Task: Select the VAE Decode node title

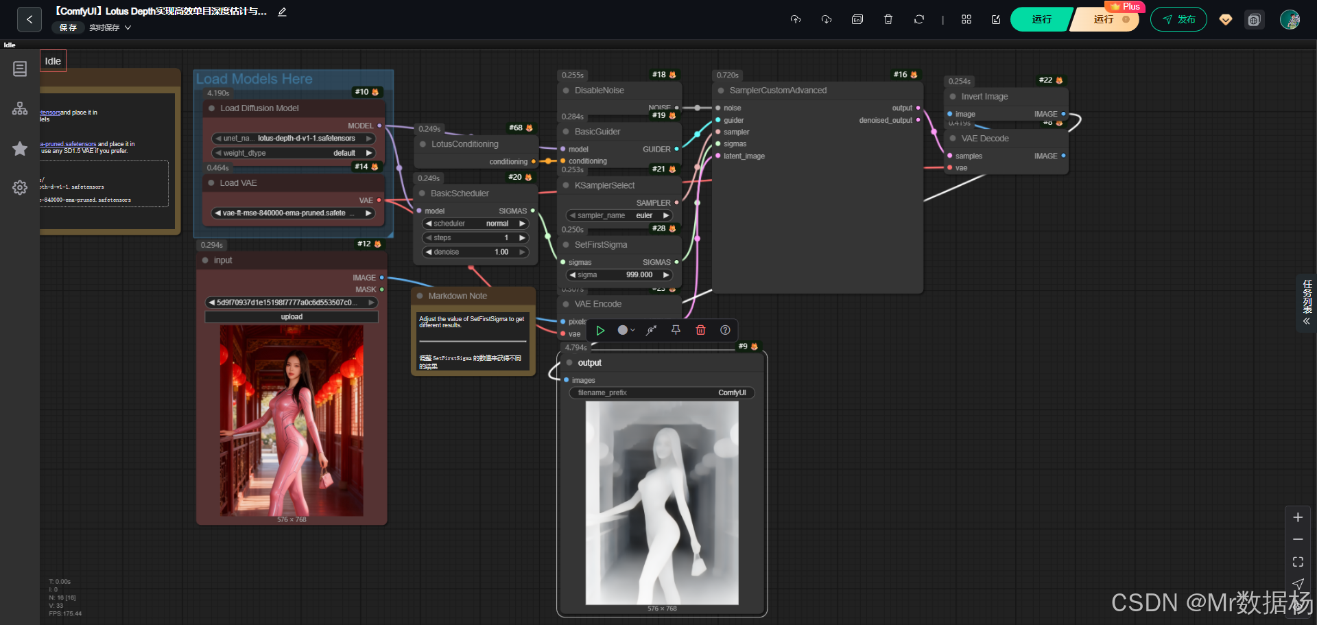Action: 985,139
